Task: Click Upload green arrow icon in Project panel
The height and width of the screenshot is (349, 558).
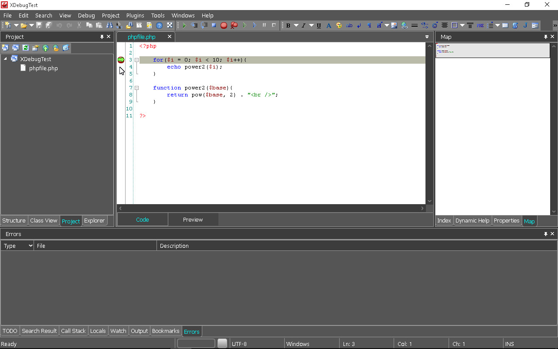Action: click(45, 48)
